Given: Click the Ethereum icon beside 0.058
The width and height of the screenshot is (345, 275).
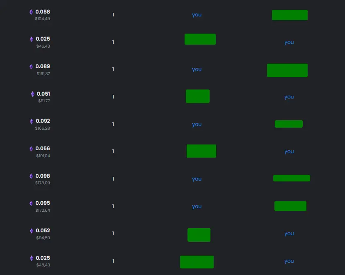Looking at the screenshot, I should [x=31, y=12].
